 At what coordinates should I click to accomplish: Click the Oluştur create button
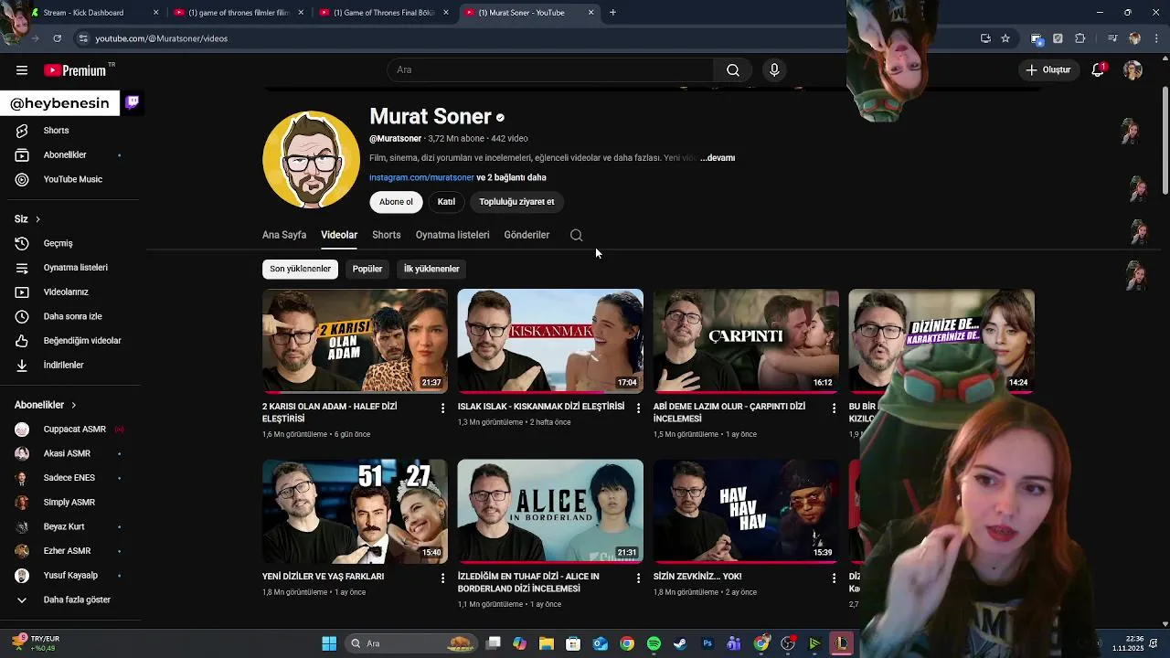point(1048,70)
